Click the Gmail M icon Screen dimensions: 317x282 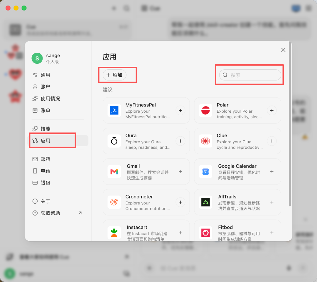114,172
